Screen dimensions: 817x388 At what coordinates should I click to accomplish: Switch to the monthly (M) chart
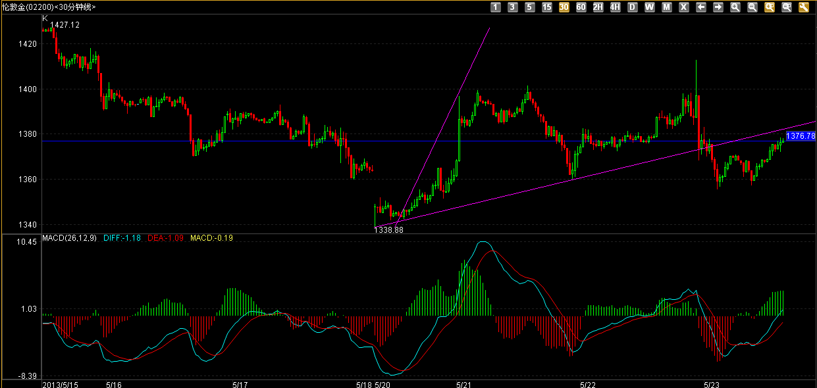click(667, 7)
